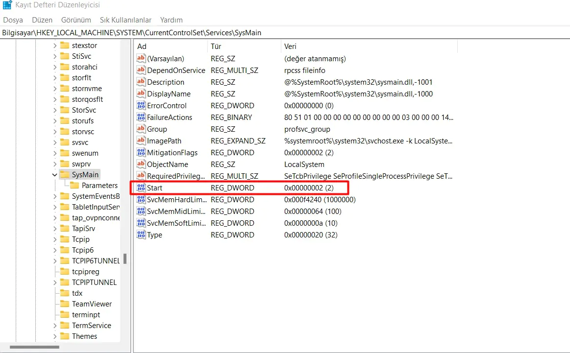Open the Düzen menu

(42, 20)
